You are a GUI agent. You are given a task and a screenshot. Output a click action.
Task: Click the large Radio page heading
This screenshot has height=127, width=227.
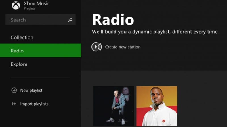point(113,19)
